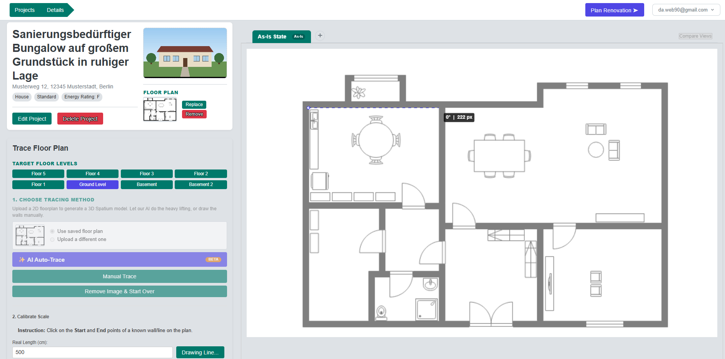
Task: Click the As-Is badge in state tab
Action: 299,37
